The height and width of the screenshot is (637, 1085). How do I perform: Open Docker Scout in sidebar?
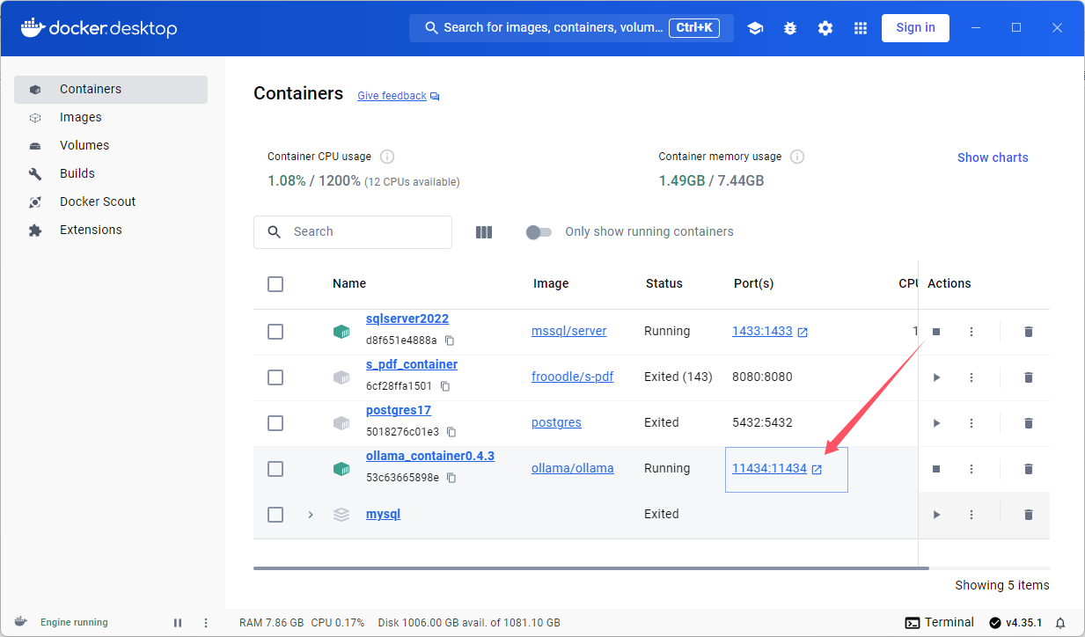coord(111,202)
